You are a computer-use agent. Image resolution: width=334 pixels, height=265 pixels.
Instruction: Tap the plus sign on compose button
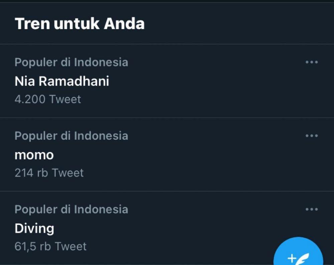coord(292,258)
